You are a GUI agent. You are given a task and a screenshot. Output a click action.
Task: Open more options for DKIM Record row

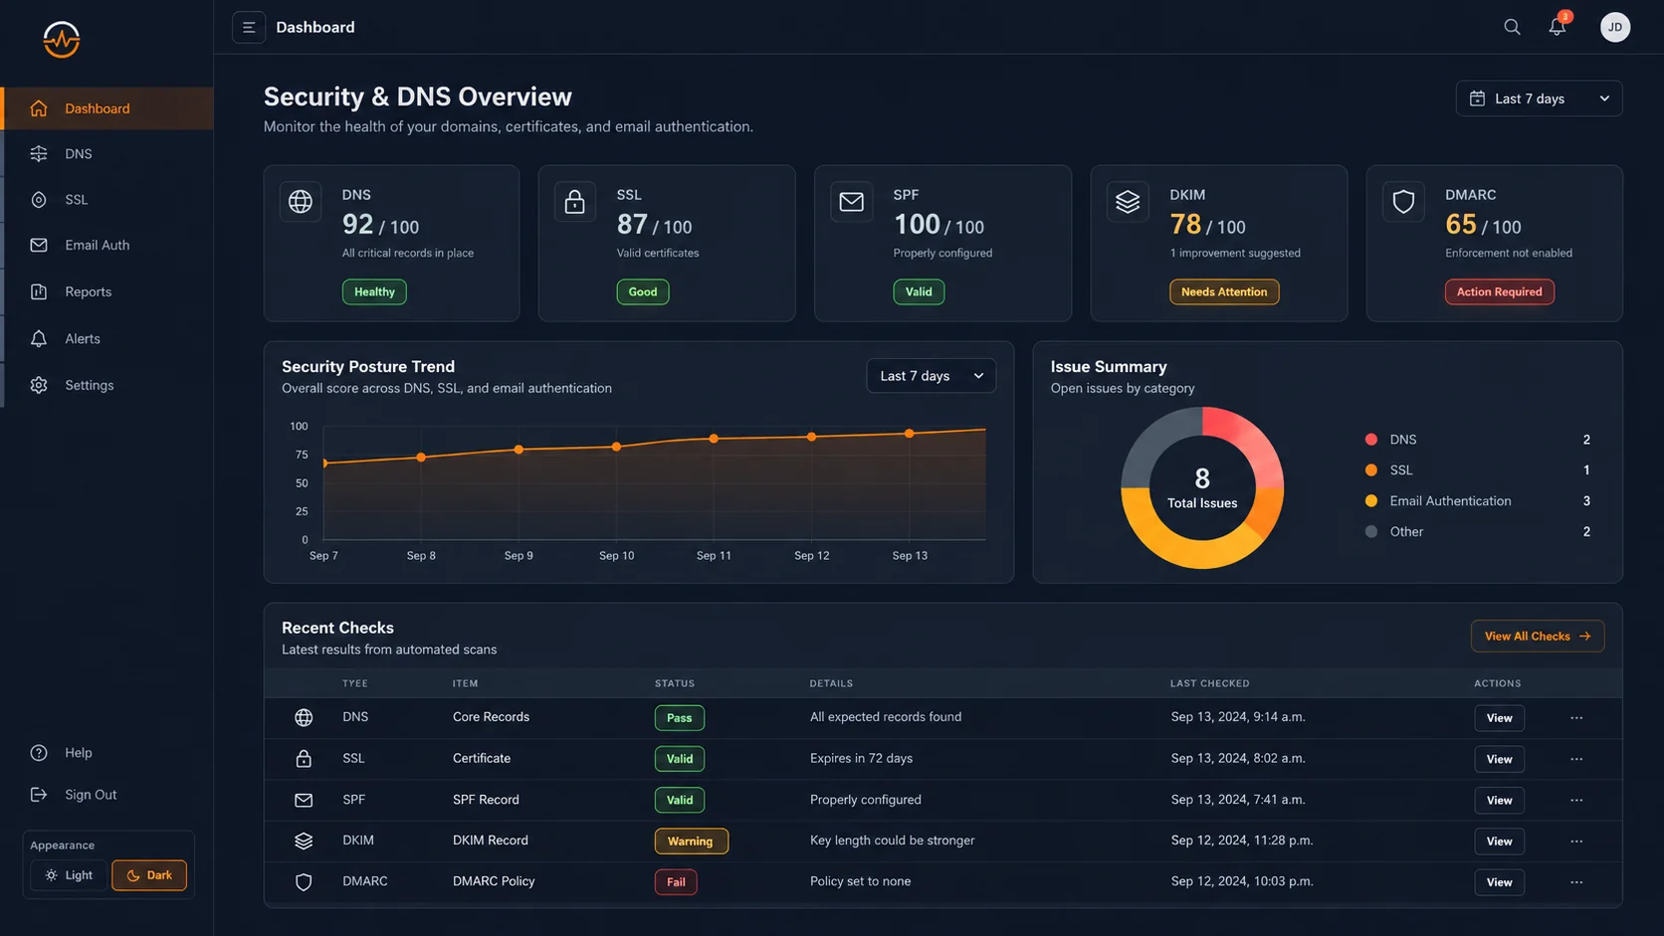(1576, 842)
